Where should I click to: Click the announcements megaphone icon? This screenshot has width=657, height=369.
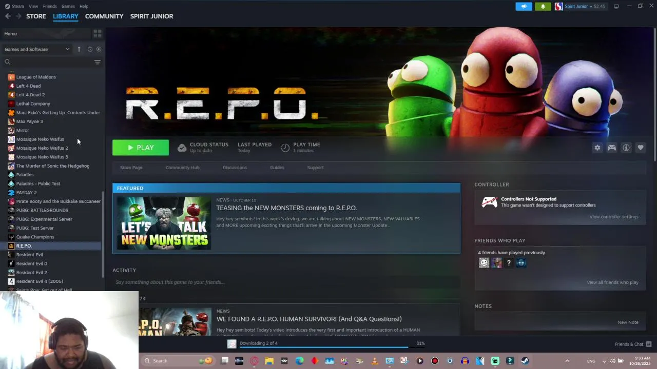524,6
